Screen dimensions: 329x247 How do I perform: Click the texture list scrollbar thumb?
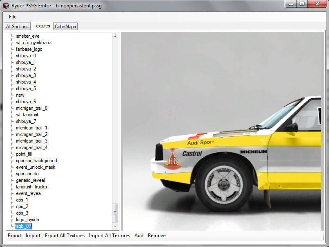pyautogui.click(x=115, y=213)
